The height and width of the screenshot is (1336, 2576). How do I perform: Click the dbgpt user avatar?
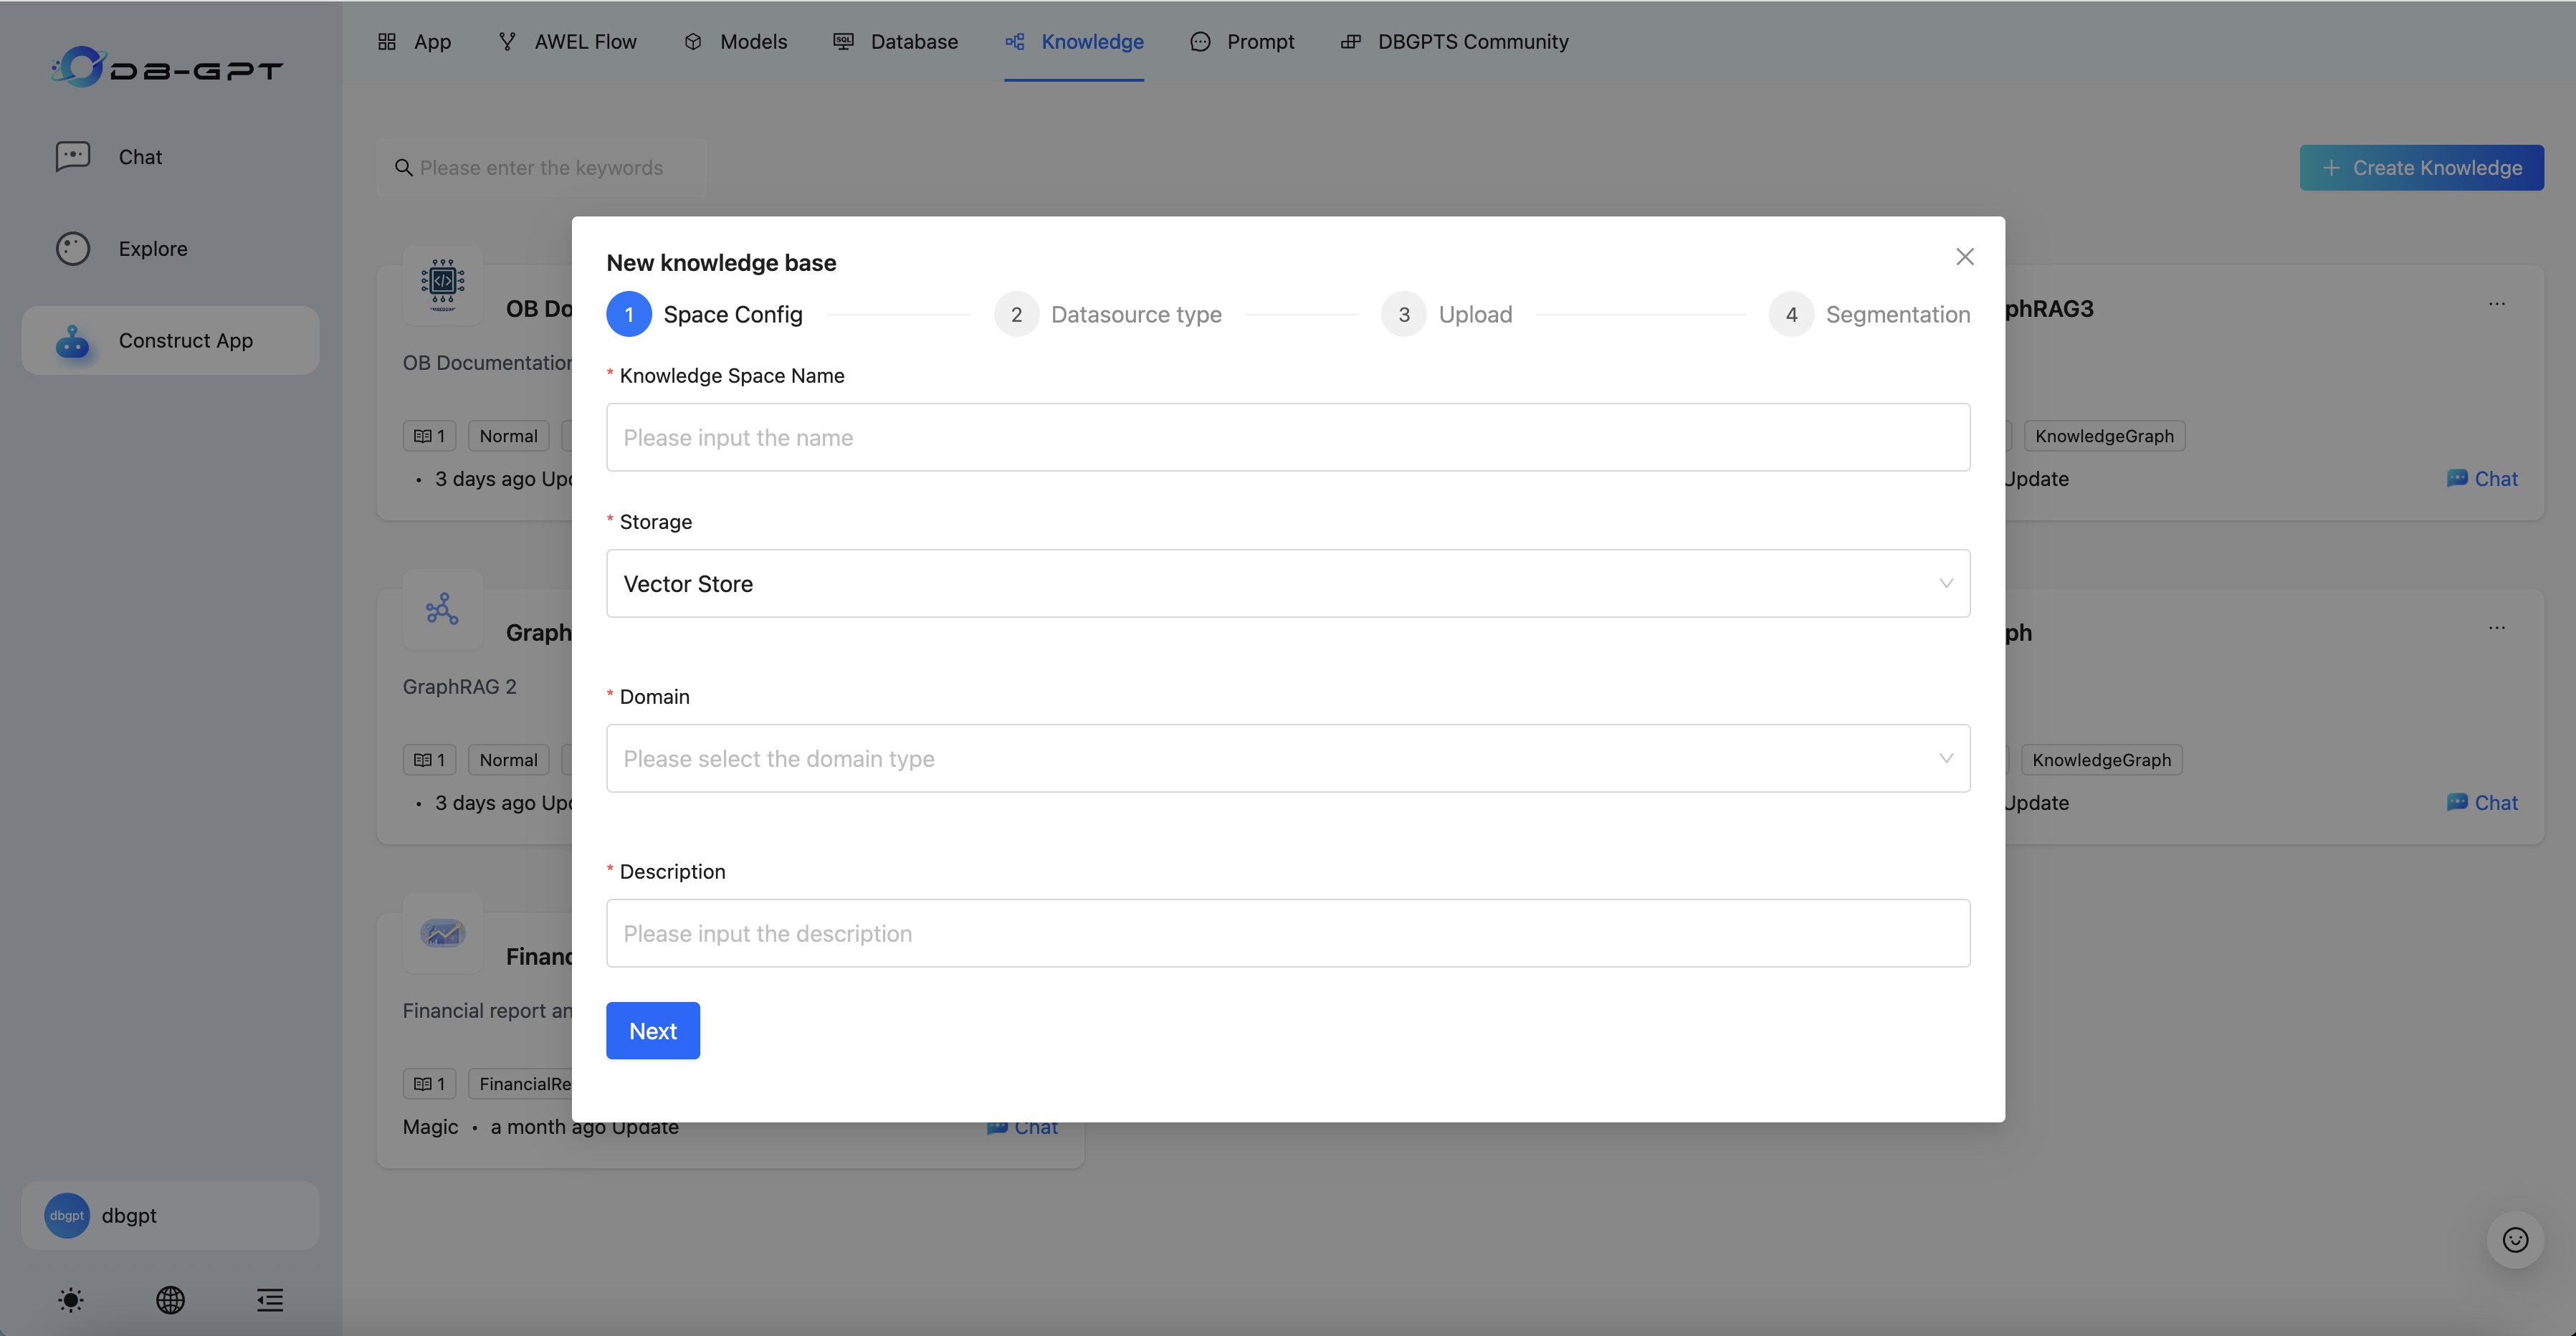coord(67,1215)
